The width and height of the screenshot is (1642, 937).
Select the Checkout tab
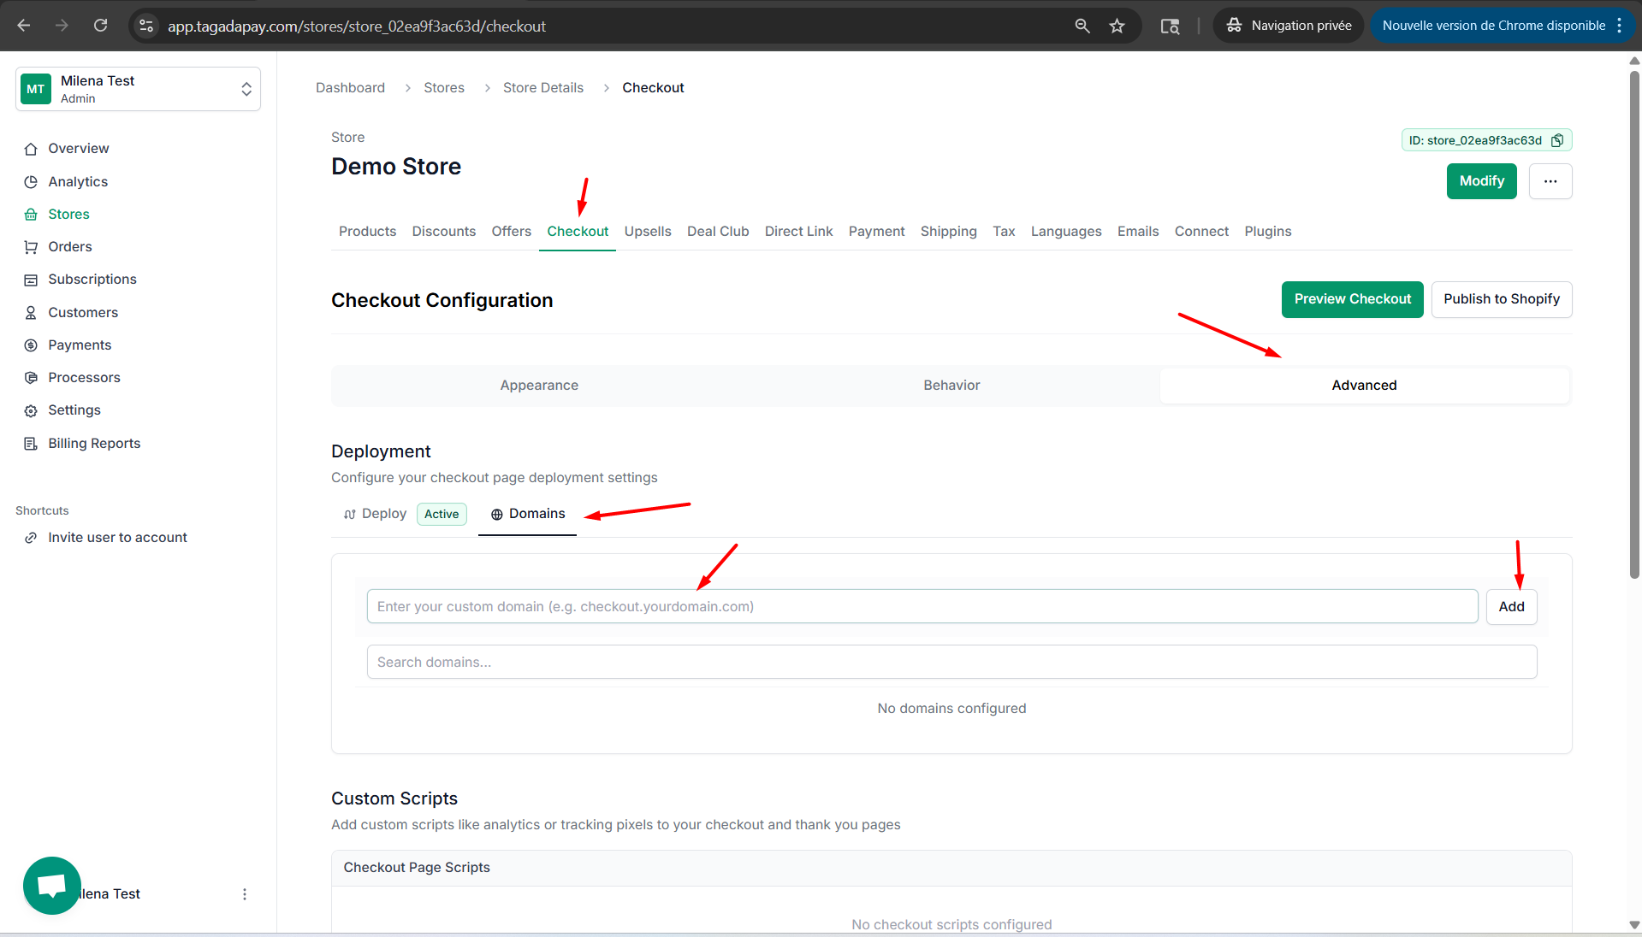[x=578, y=231]
